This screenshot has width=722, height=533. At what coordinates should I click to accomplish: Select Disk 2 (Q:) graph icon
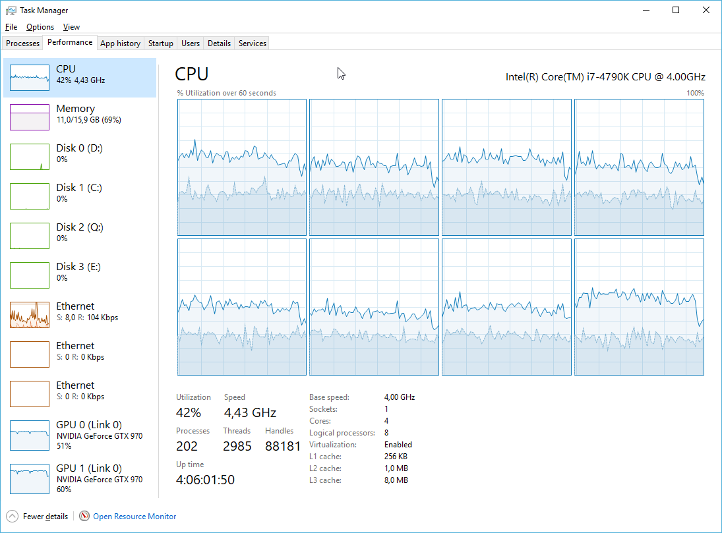30,236
